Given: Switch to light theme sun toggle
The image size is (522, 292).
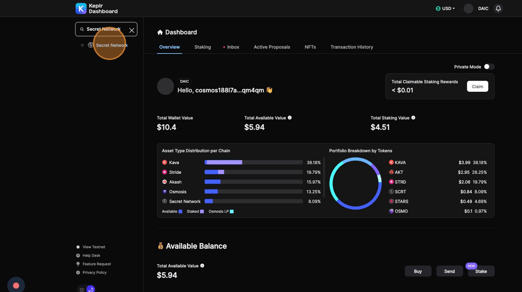Looking at the screenshot, I should click(82, 289).
